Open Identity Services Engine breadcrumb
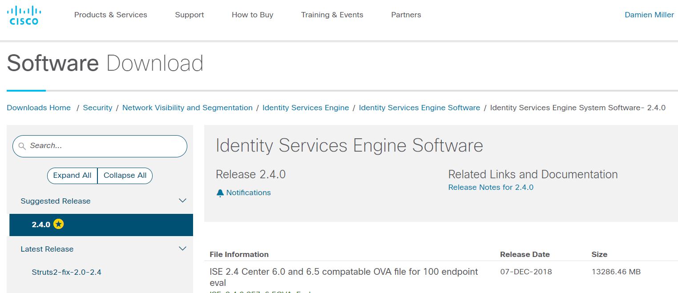The height and width of the screenshot is (293, 678). coord(306,108)
